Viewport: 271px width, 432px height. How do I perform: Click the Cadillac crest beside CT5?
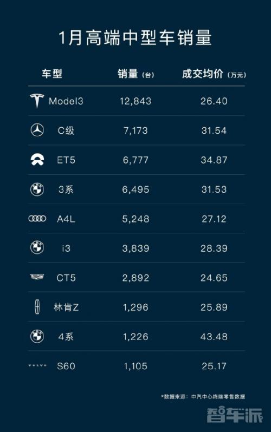[x=37, y=277]
